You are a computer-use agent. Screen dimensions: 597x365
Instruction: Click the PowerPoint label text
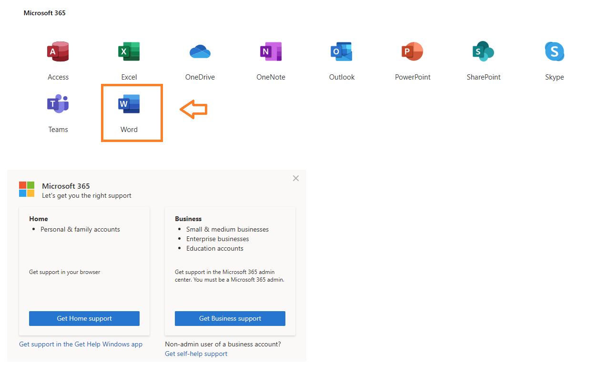point(413,77)
